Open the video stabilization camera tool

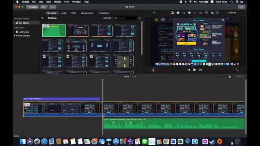coord(189,13)
